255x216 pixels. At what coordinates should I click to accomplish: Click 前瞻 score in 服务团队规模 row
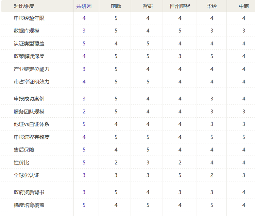pos(116,112)
